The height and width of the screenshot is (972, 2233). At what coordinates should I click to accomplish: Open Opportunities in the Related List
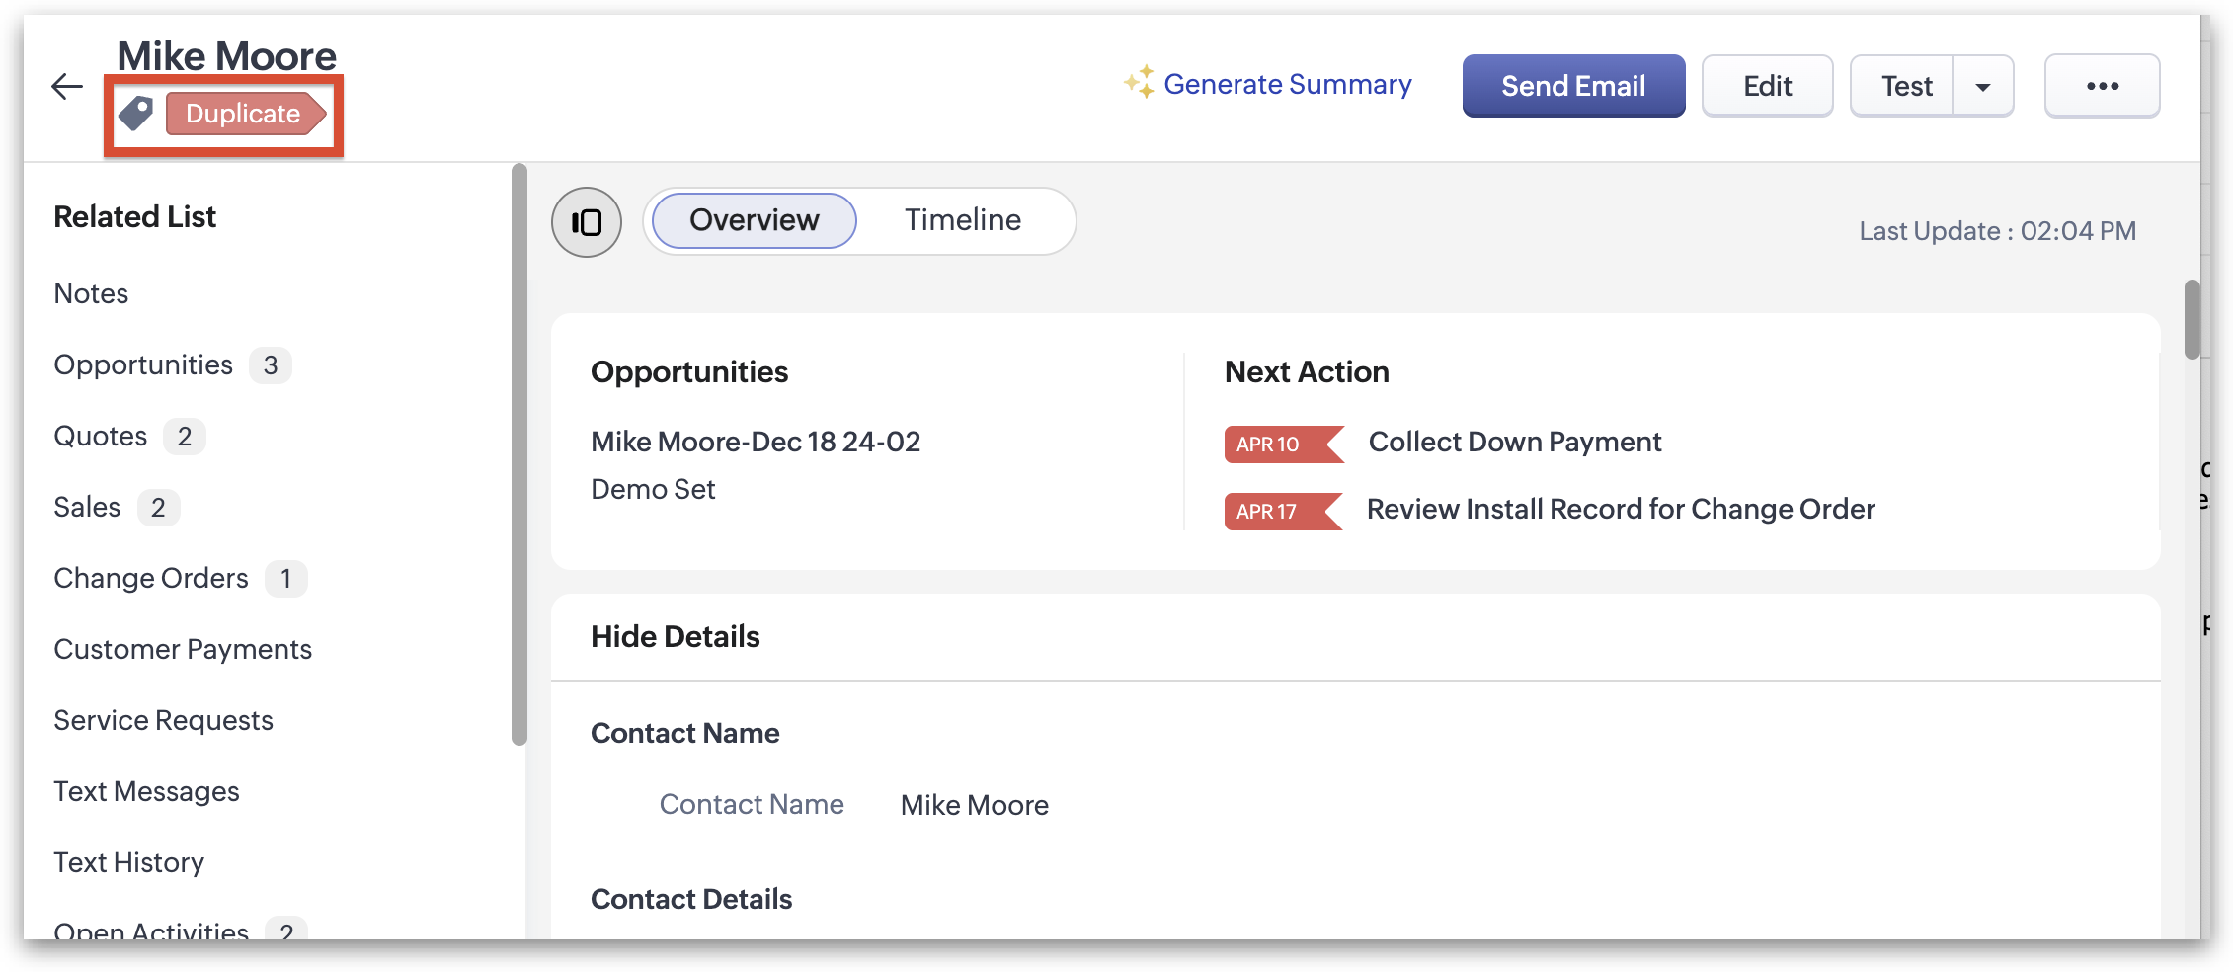pos(143,365)
